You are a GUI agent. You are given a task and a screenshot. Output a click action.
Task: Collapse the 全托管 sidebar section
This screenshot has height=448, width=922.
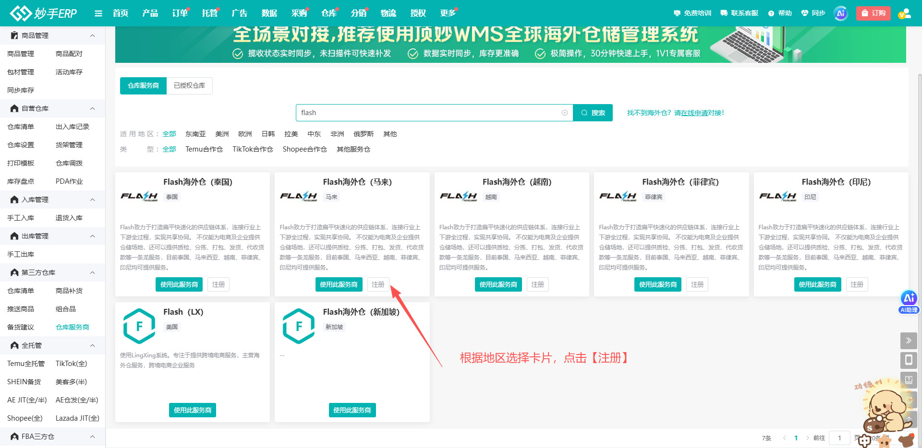point(93,345)
